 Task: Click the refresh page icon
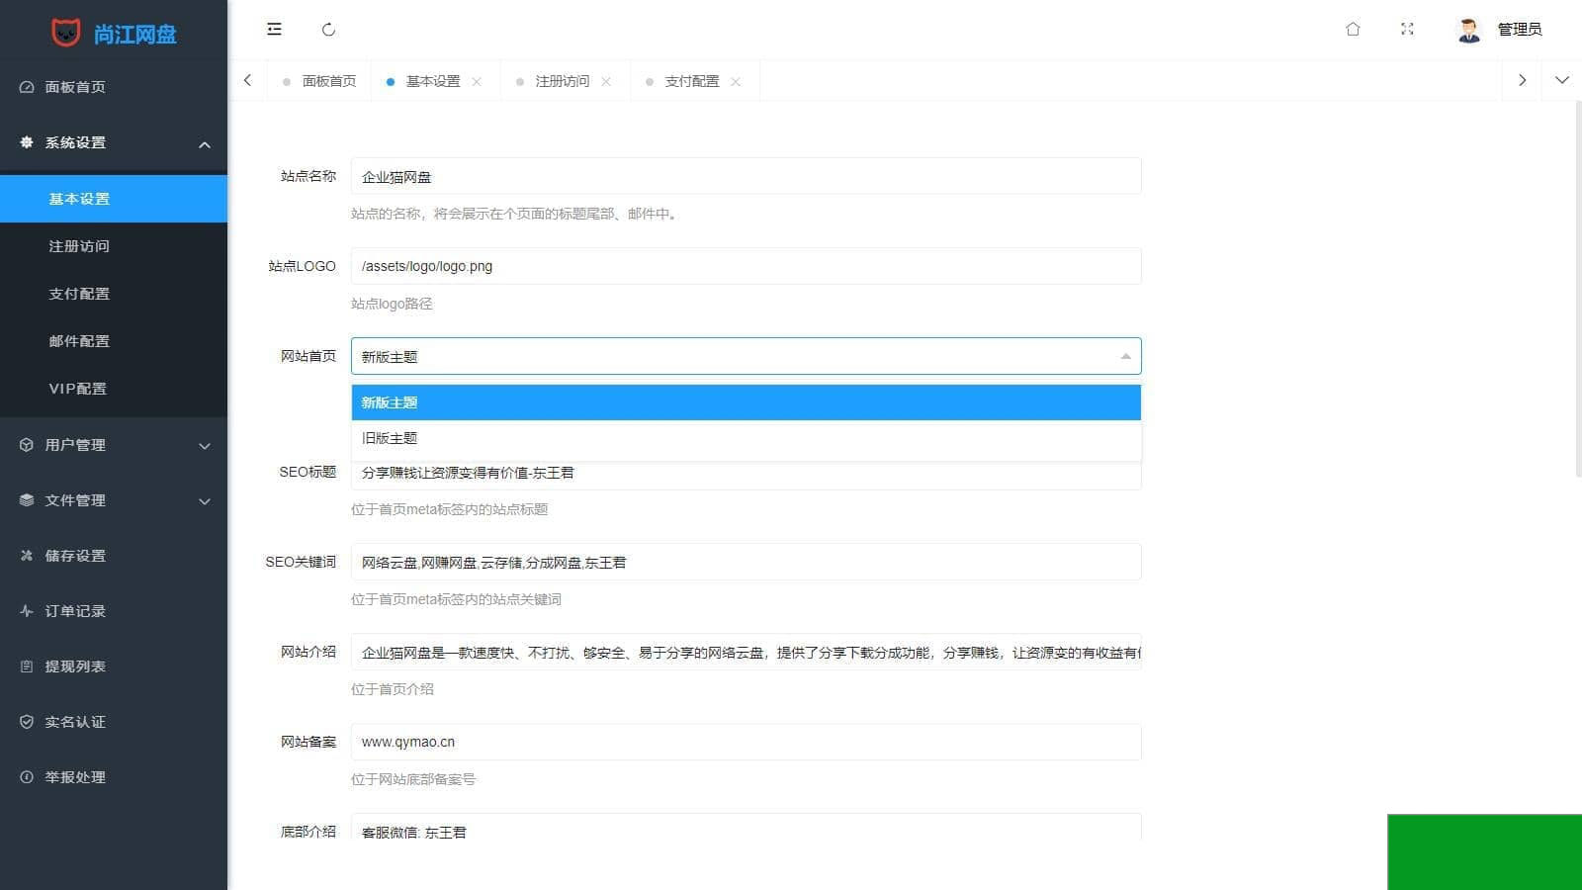click(x=328, y=30)
